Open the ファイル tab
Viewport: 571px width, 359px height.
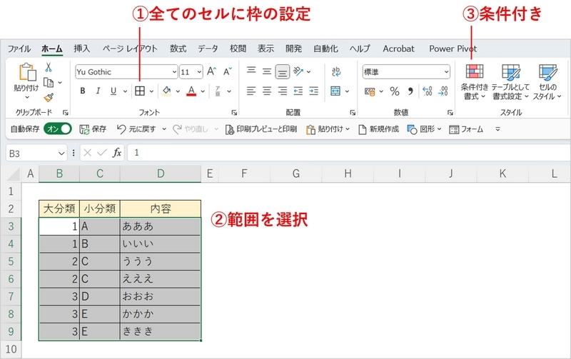coord(19,49)
